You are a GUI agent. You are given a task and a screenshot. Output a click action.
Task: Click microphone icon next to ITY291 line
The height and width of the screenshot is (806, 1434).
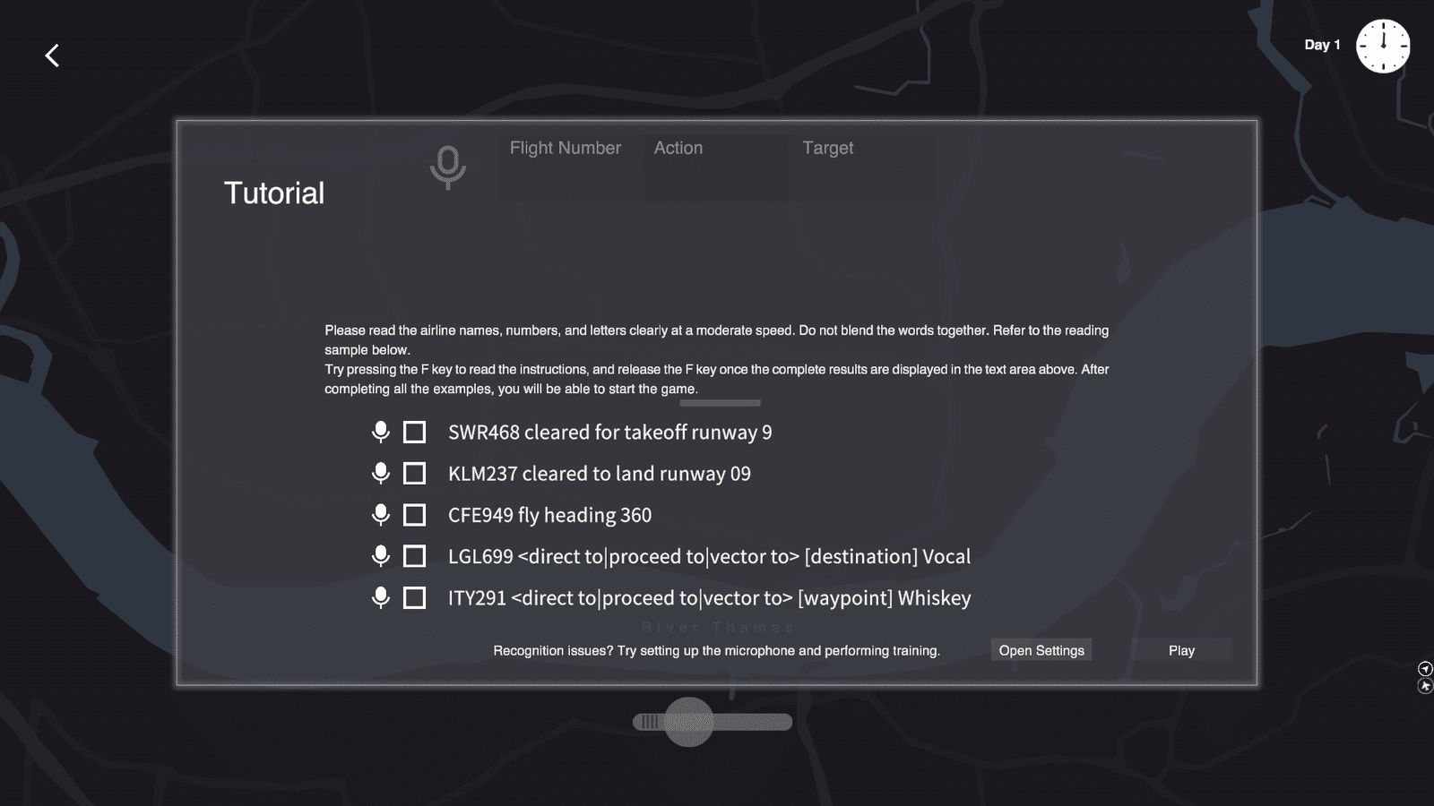click(x=381, y=597)
